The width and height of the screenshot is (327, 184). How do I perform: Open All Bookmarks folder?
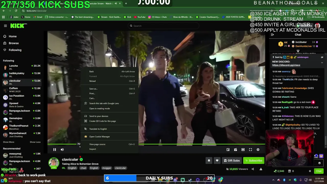(316, 17)
